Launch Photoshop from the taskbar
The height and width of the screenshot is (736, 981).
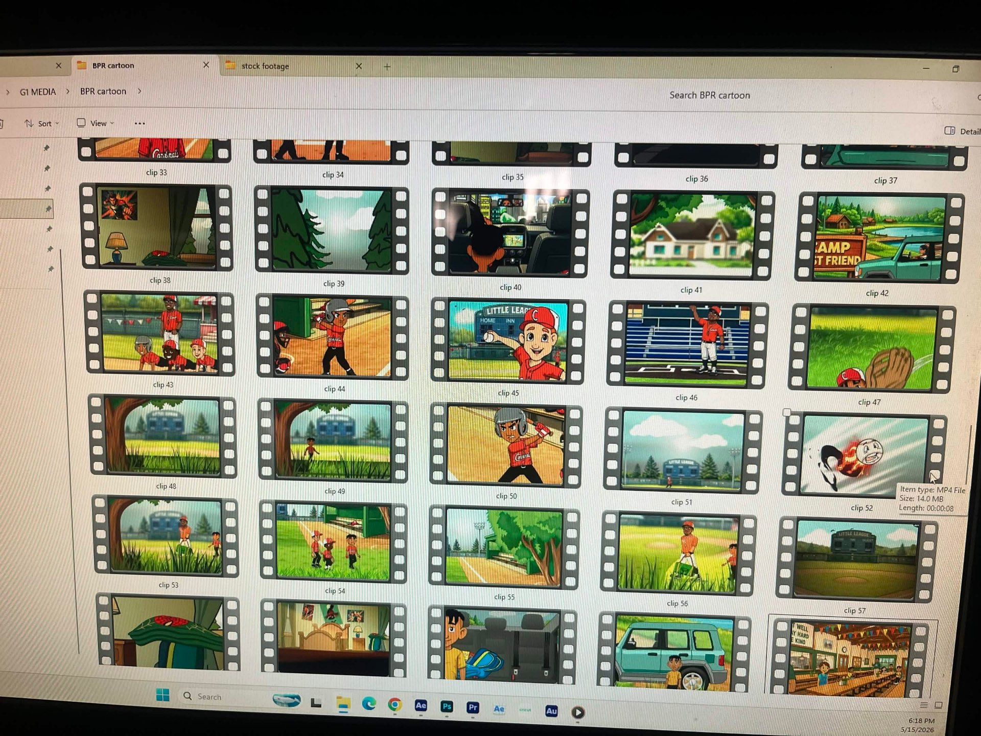tap(447, 706)
